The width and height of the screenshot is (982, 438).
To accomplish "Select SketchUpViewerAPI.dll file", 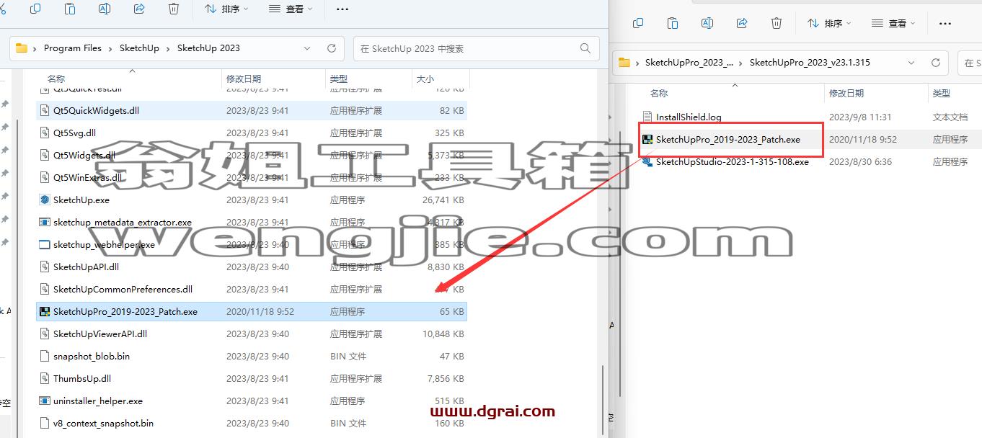I will [252, 334].
